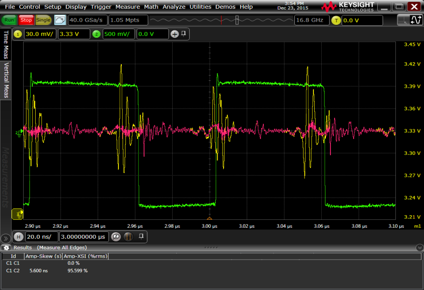Click the 40.0 GSa/s sample rate field
Image resolution: width=424 pixels, height=290 pixels.
(x=87, y=20)
